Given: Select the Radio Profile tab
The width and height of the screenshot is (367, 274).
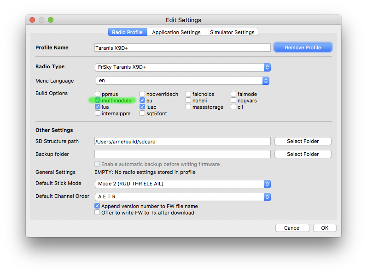Looking at the screenshot, I should [128, 32].
